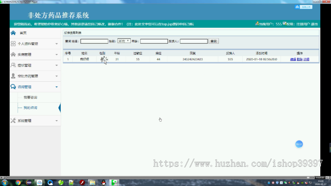Collapse the 咨询管理 menu arrow

tap(57, 87)
